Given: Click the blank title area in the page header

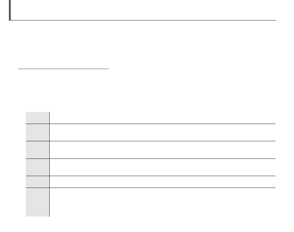Looking at the screenshot, I should [x=143, y=10].
